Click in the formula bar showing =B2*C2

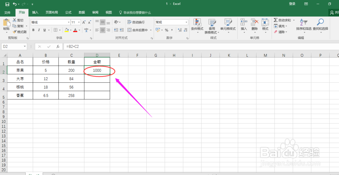tap(201, 46)
